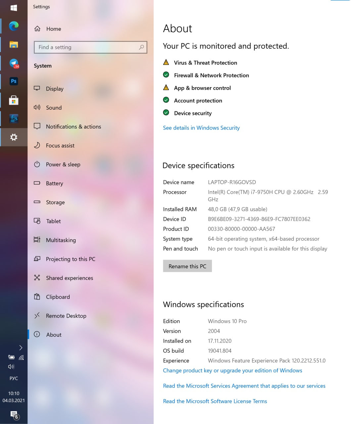Click device name LAPTOP-R16GOVSD

(x=232, y=182)
